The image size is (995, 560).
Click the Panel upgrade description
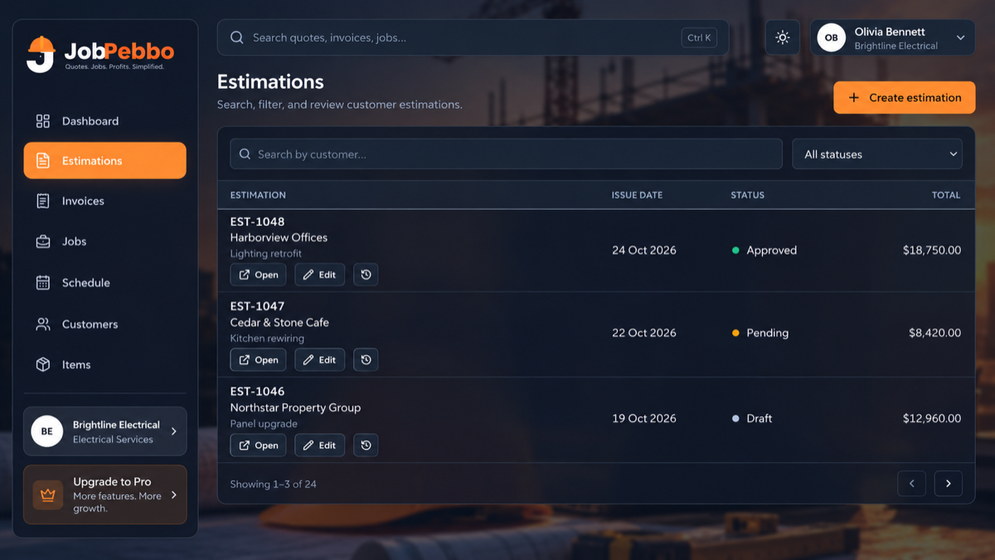[264, 424]
